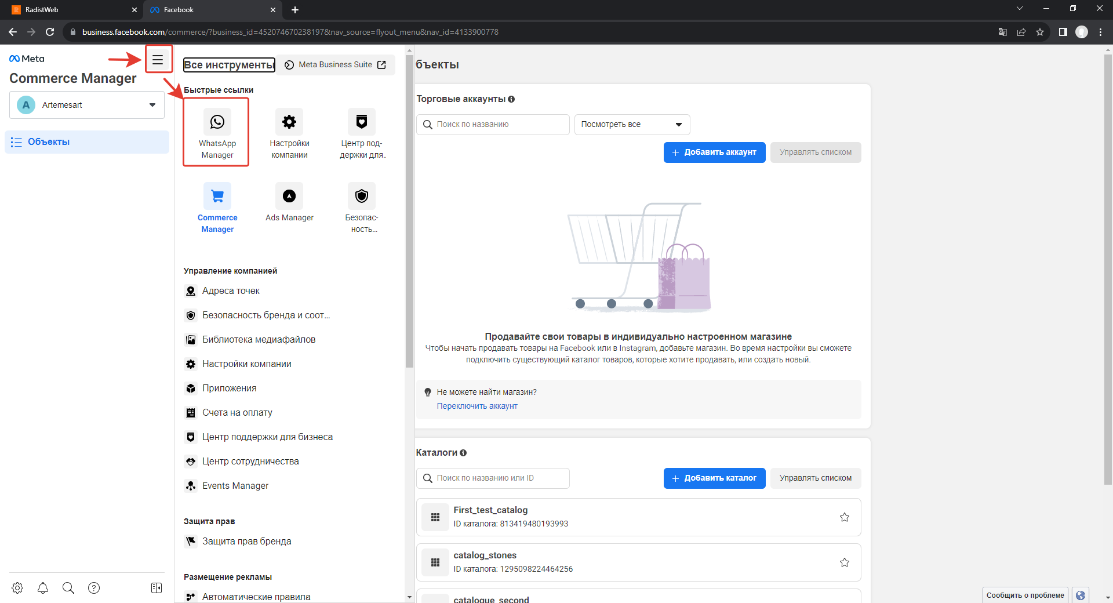
Task: Click the globe icon near report button
Action: [x=1081, y=595]
